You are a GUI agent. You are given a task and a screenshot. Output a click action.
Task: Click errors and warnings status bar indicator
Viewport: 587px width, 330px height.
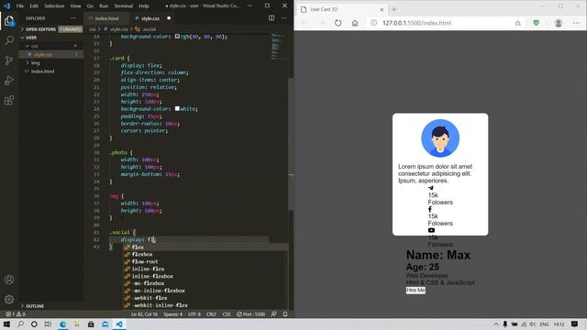16,314
